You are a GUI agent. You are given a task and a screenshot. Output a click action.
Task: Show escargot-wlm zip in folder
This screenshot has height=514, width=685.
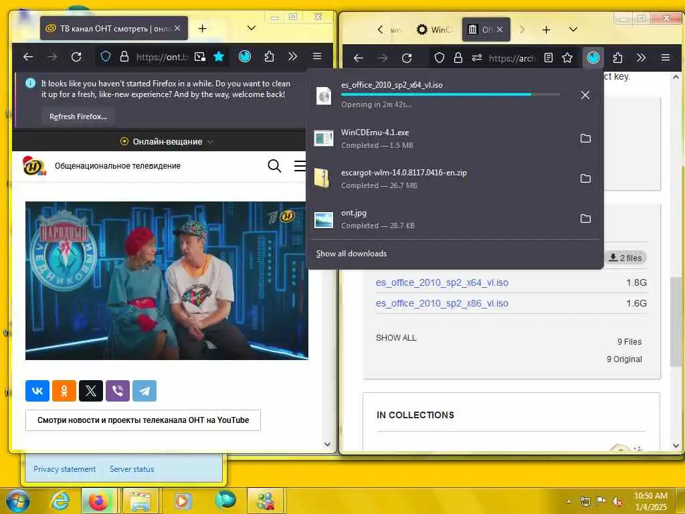coord(585,178)
